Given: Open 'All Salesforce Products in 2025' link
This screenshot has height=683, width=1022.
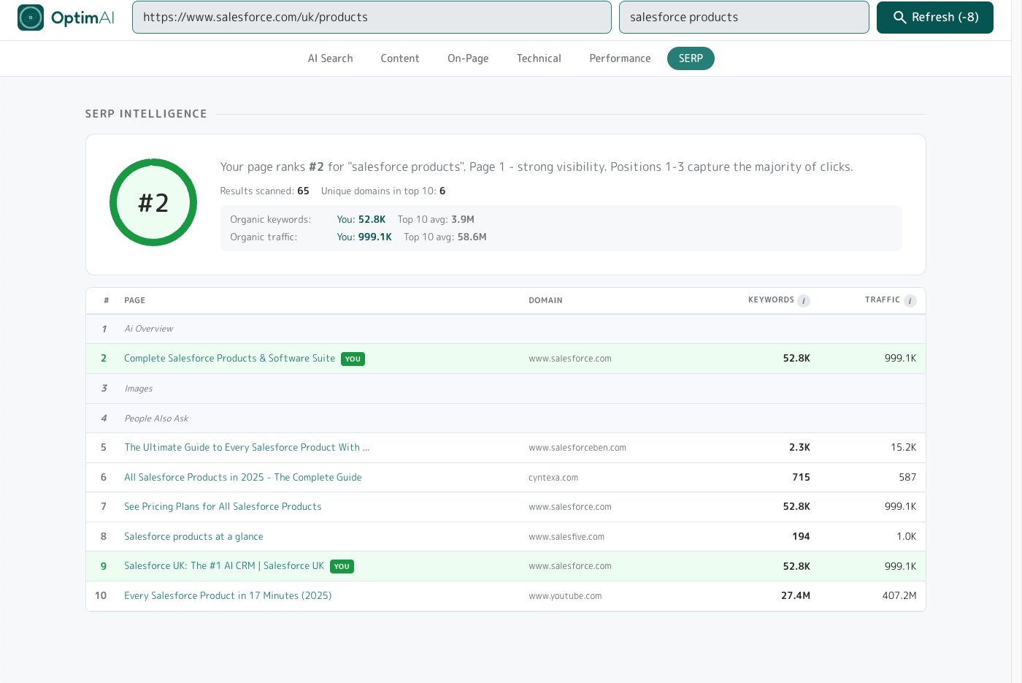Looking at the screenshot, I should pos(243,478).
